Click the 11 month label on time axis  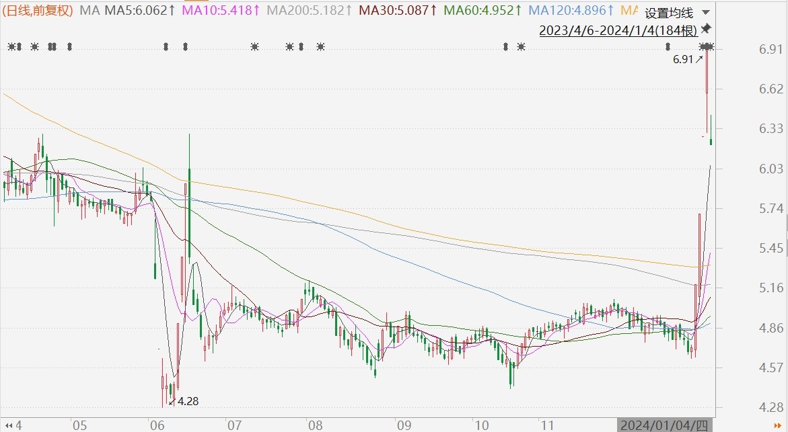coord(547,425)
